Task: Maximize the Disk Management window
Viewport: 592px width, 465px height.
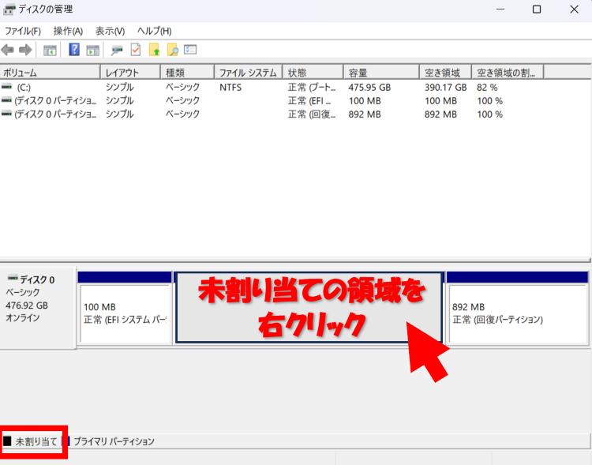Action: tap(537, 9)
